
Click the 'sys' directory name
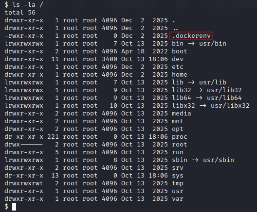tap(178, 176)
